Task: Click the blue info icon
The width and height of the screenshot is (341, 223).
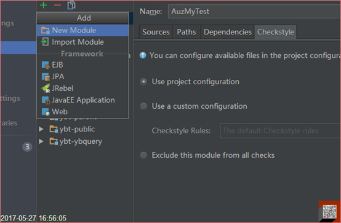Action: pos(143,55)
